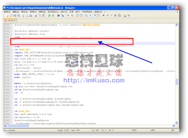Click the Save All icon
The width and height of the screenshot is (188, 138).
point(19,15)
